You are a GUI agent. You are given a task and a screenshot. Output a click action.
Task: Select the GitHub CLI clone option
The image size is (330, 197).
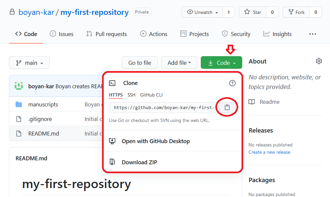[151, 95]
